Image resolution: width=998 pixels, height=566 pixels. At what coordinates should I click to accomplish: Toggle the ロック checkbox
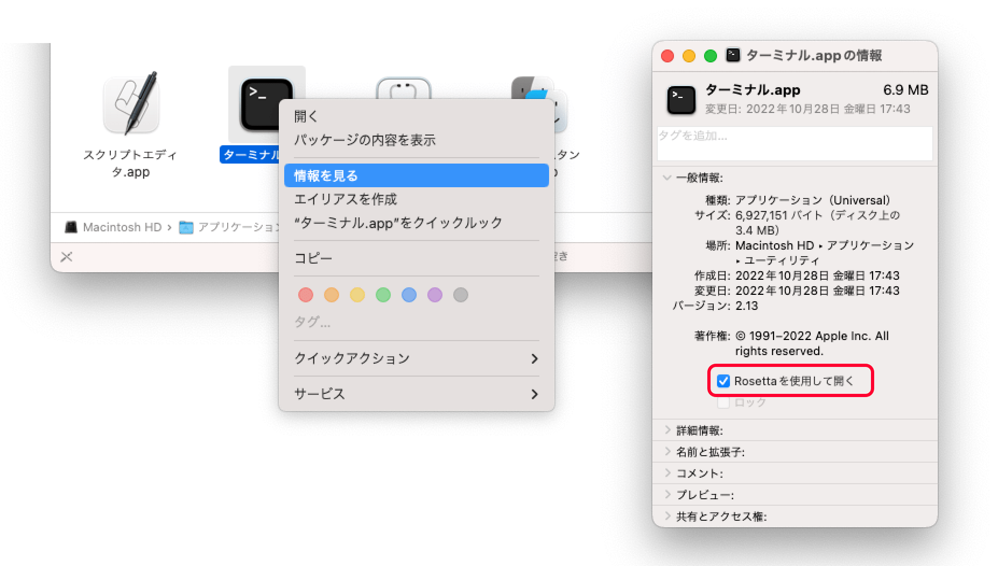723,402
